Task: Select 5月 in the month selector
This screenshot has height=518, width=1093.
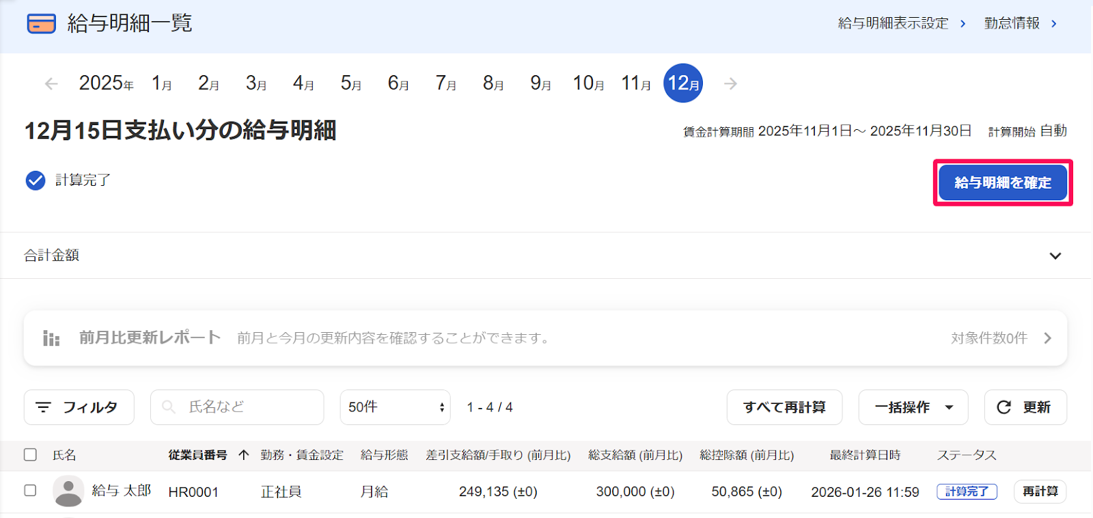Action: tap(351, 83)
